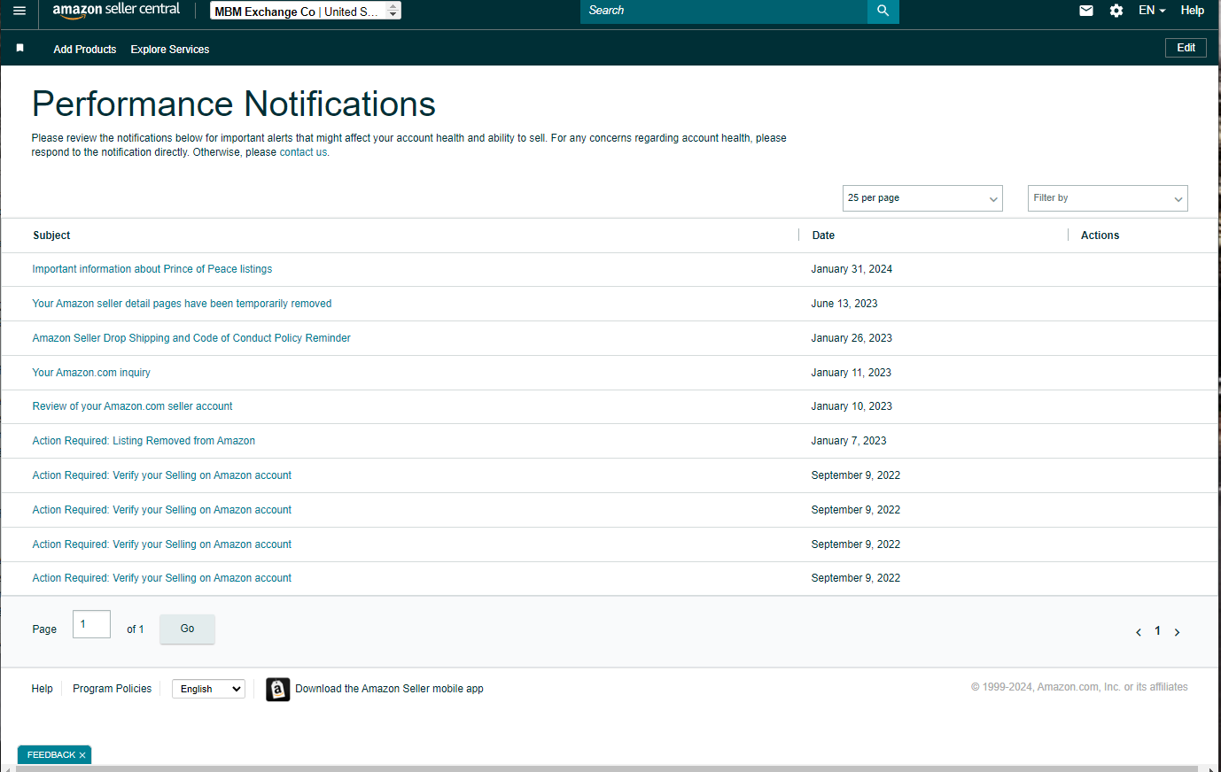Open the hamburger navigation menu
1221x772 pixels.
tap(19, 11)
